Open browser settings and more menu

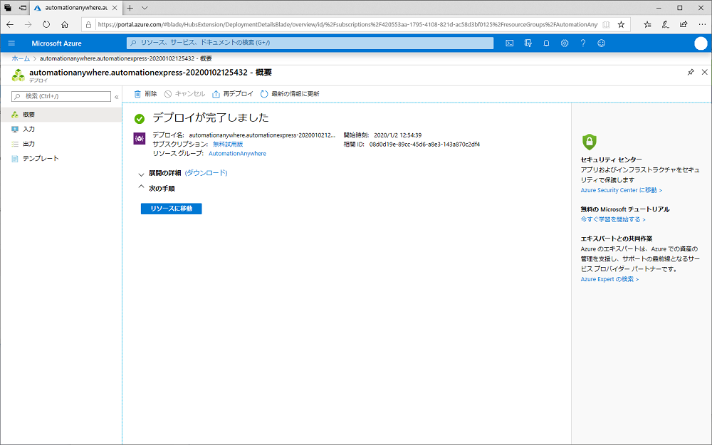tap(702, 24)
